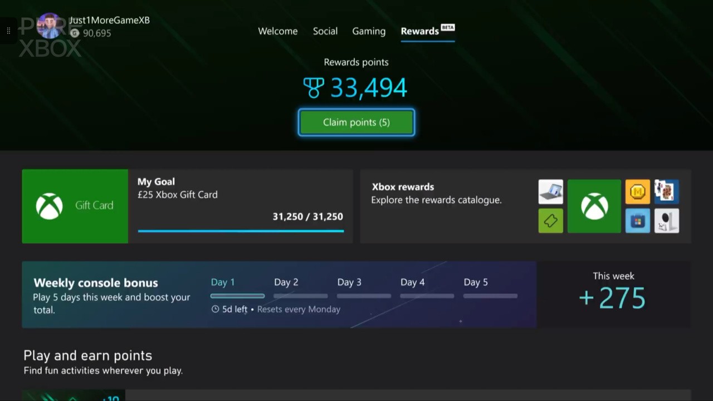Open the Social section
This screenshot has height=401, width=713.
click(x=325, y=31)
